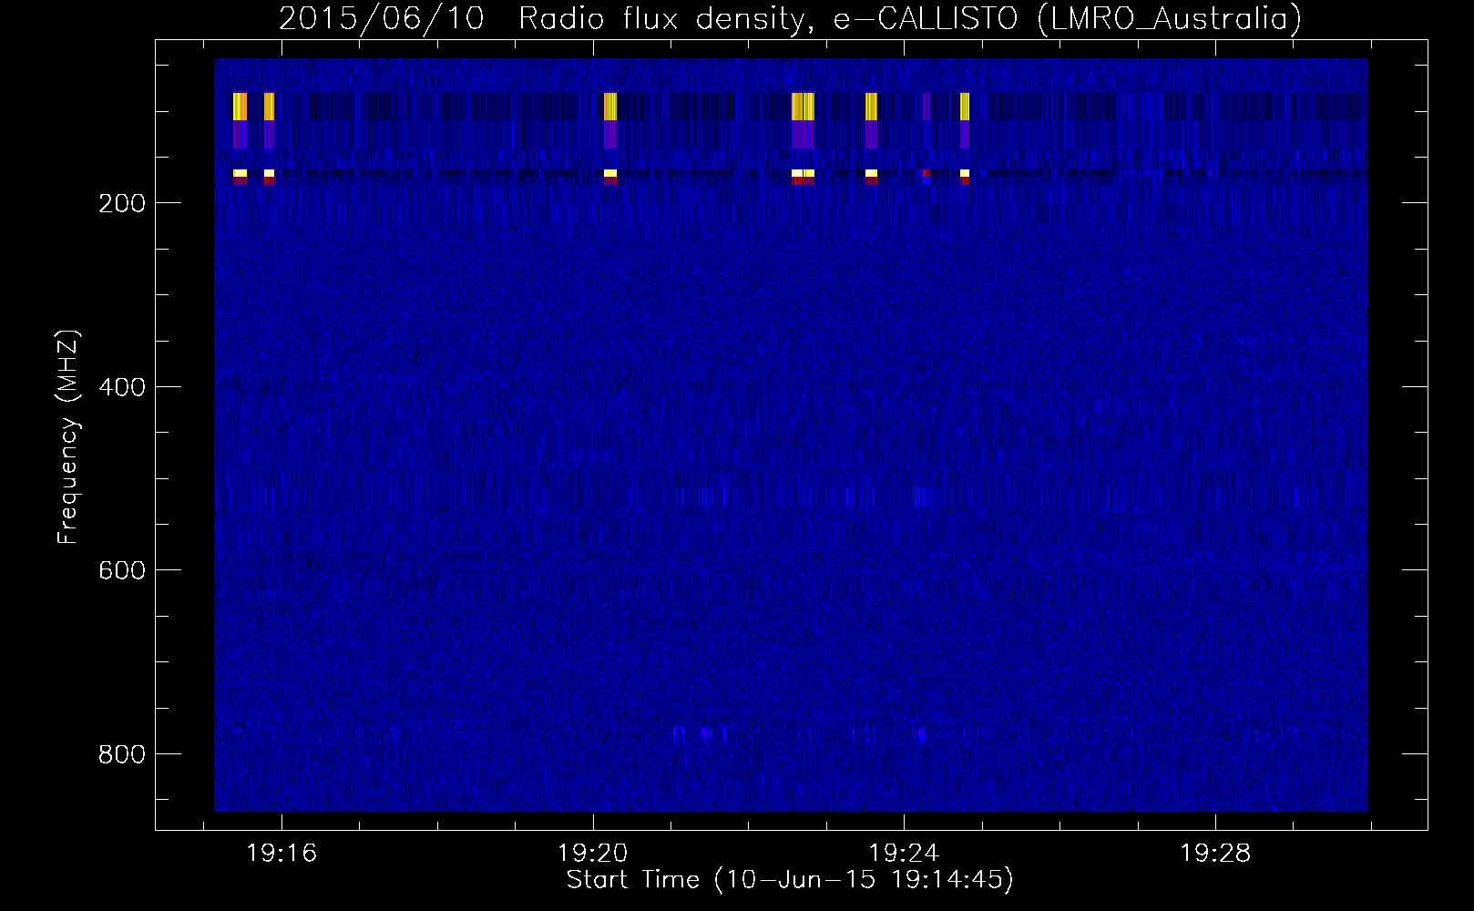This screenshot has height=911, width=1474.
Task: Click the 400 frequency tick label
Action: tap(122, 387)
